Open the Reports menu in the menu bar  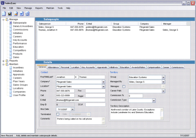point(39,8)
